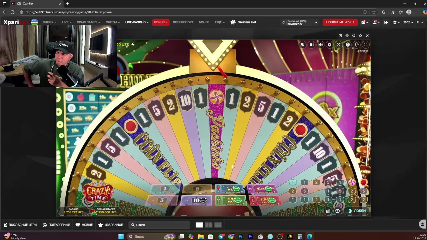Open ИЗБРАННОЕ favorites tab
427x240 pixels.
(x=111, y=225)
